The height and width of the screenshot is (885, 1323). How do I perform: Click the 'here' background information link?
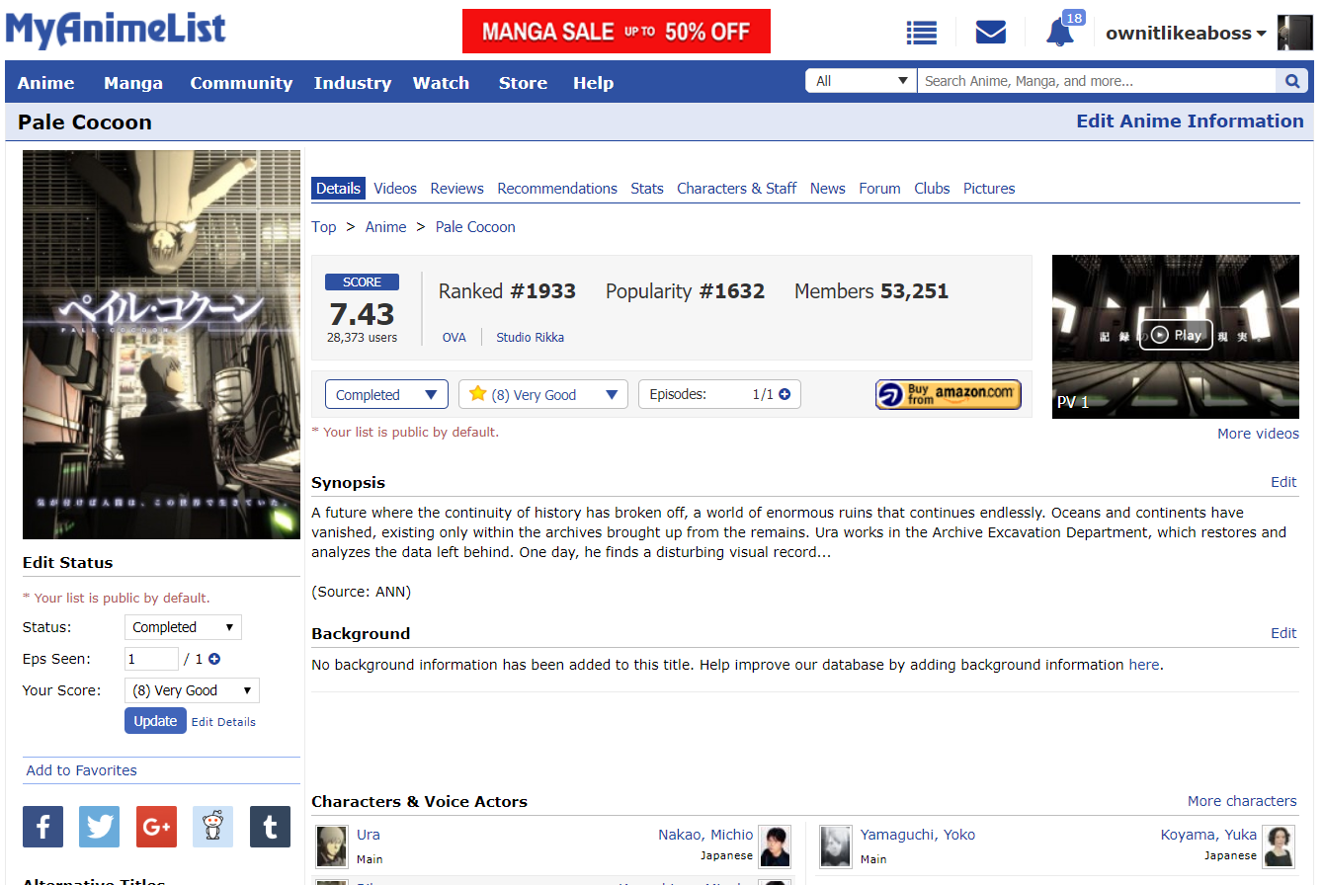coord(1144,665)
